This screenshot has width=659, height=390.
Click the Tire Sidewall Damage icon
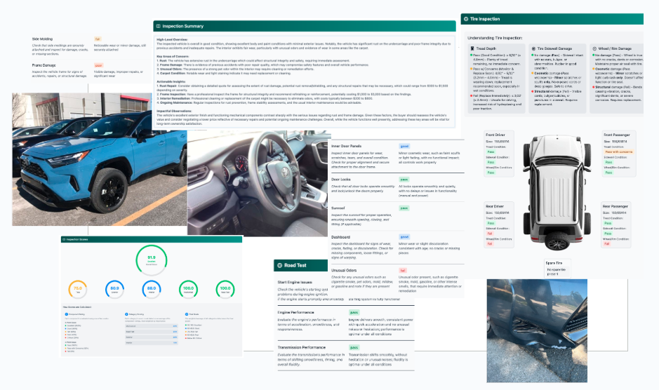point(533,49)
